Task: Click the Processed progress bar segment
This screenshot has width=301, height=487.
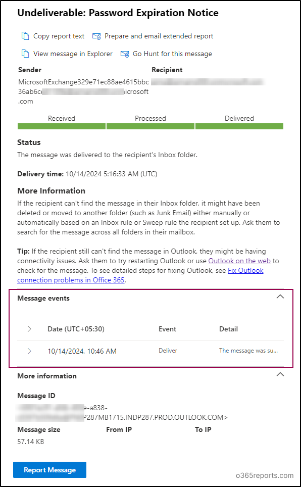Action: [x=150, y=126]
